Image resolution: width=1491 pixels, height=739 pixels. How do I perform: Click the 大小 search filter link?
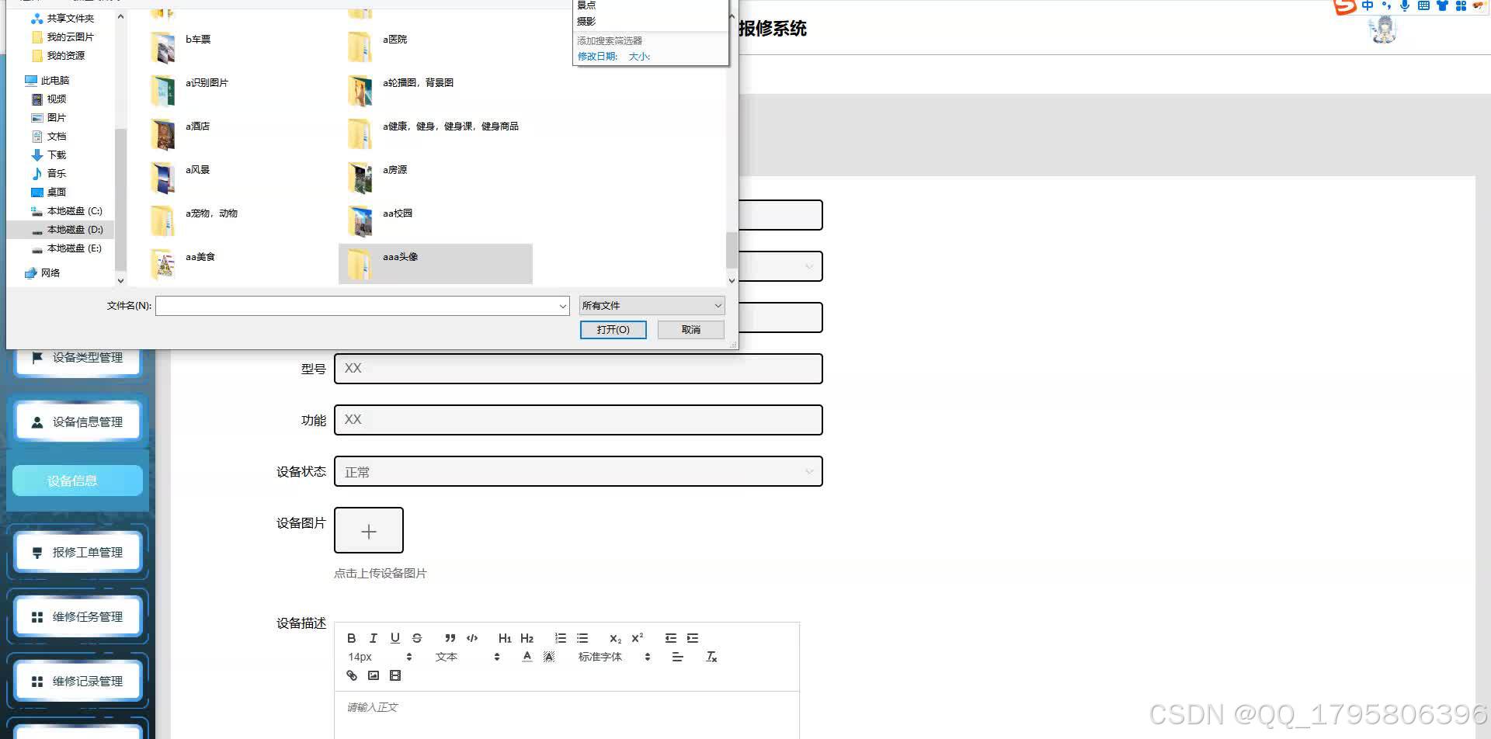639,57
